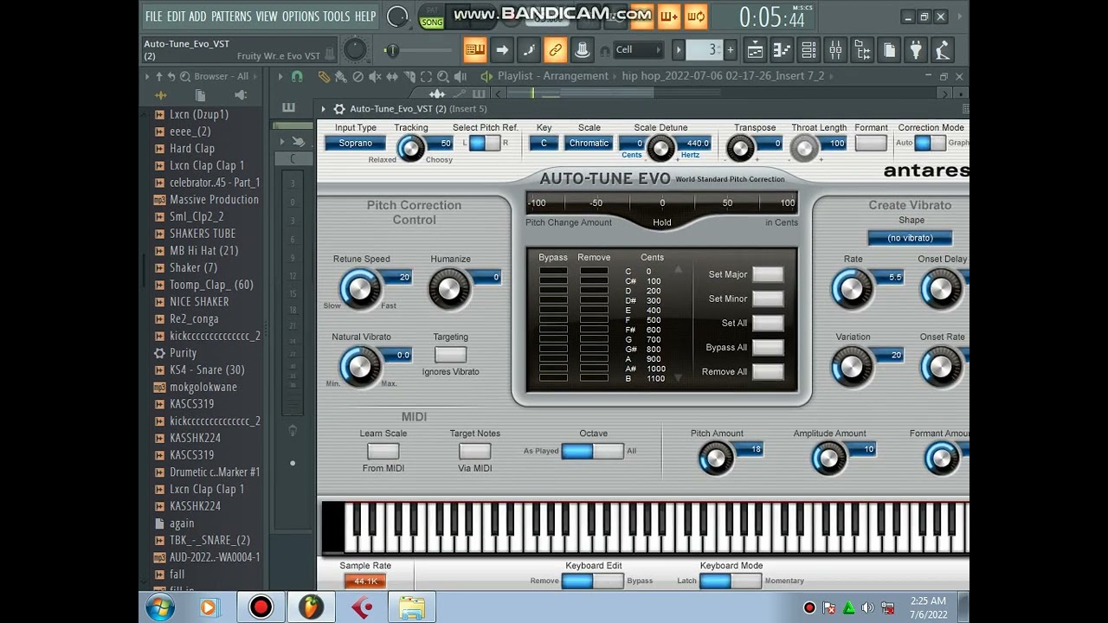Click the volume icon in system tray
This screenshot has width=1108, height=623.
[867, 608]
